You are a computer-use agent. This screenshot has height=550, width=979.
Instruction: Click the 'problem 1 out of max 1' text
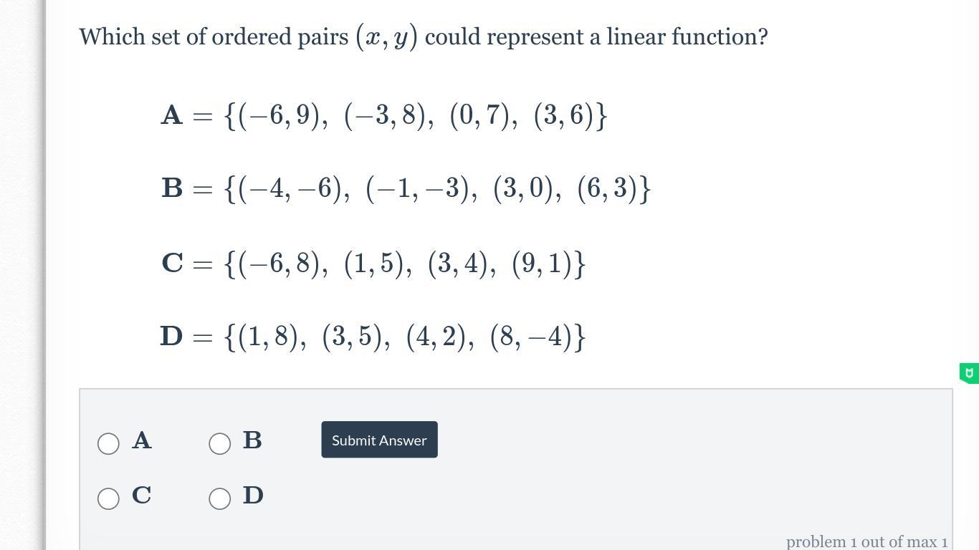pos(866,541)
